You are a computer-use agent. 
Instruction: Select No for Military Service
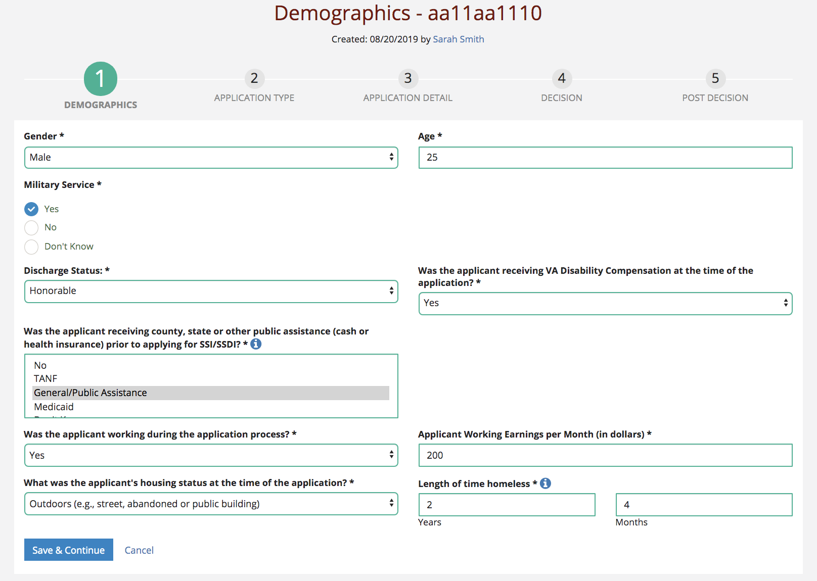click(x=31, y=228)
